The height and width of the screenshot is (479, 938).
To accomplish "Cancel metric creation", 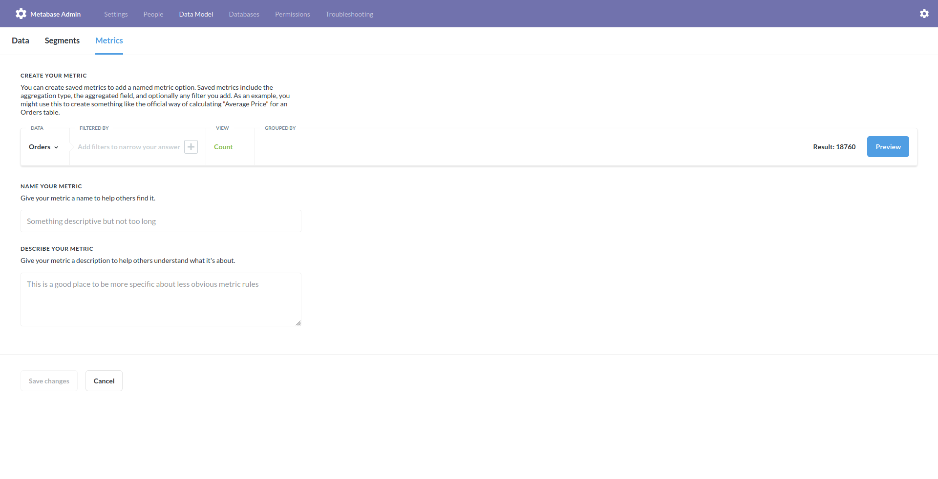I will (x=104, y=380).
